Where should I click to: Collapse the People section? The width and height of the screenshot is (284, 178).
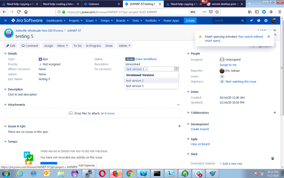coord(188,54)
